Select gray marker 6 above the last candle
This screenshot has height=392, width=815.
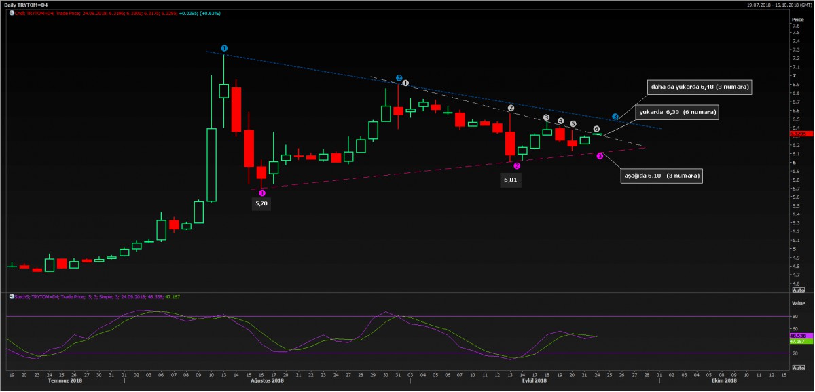[x=596, y=129]
